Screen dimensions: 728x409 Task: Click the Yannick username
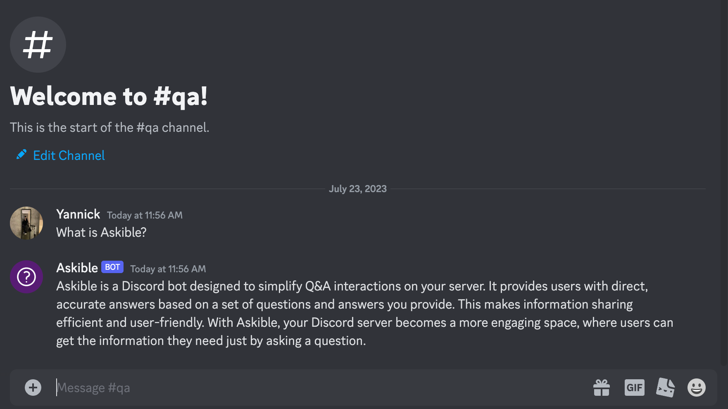click(78, 214)
